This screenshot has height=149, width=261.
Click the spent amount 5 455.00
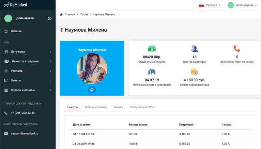click(185, 144)
